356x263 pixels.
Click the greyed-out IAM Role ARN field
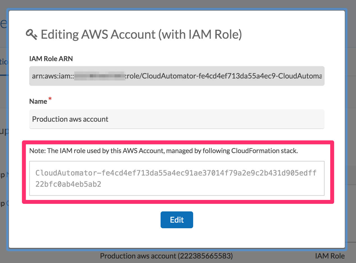point(177,76)
